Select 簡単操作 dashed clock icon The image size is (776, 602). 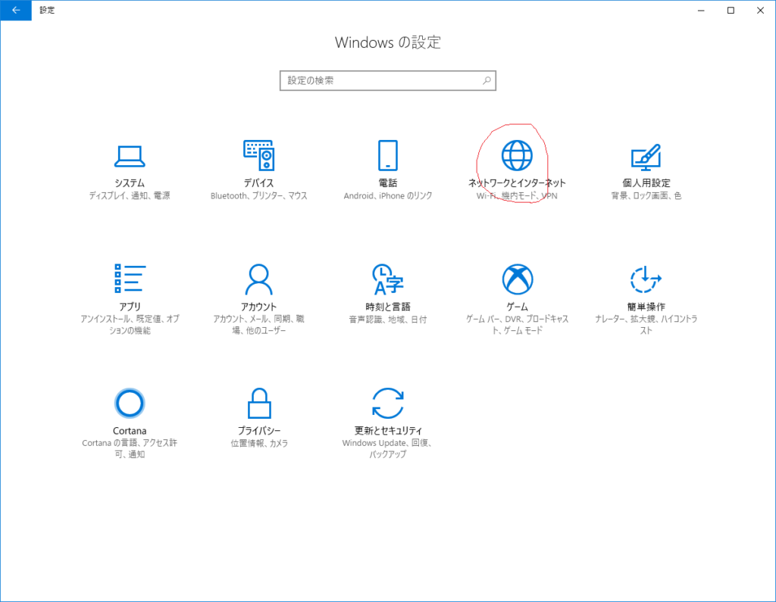646,279
